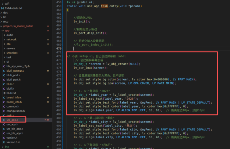The width and height of the screenshot is (230, 149).
Task: Click the lv_port_disp_init(); code line
Action: pyautogui.click(x=90, y=33)
